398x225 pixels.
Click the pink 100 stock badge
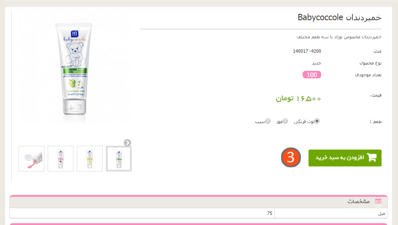coord(312,75)
